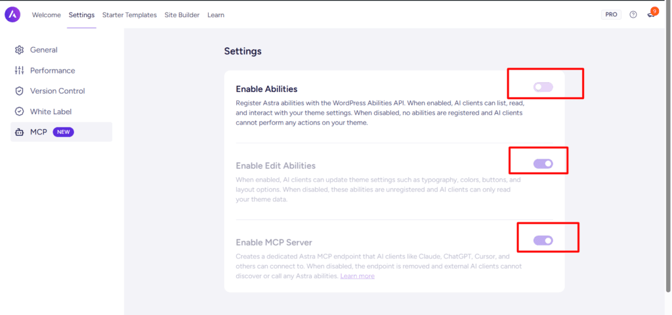Image resolution: width=672 pixels, height=315 pixels.
Task: Click the MCP robot icon
Action: click(19, 133)
